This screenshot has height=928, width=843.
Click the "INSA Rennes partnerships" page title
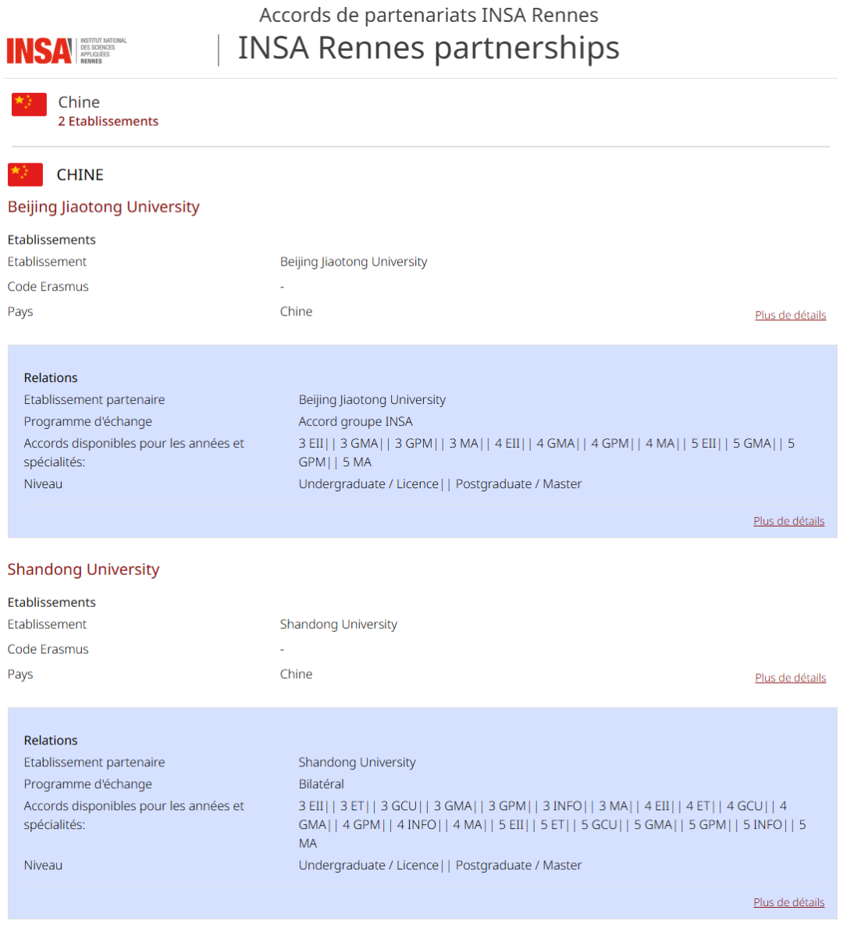[x=428, y=48]
